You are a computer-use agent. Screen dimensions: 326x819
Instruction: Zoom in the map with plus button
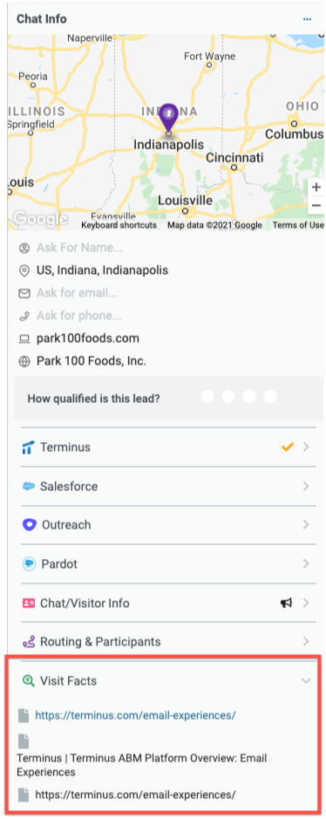click(x=316, y=188)
